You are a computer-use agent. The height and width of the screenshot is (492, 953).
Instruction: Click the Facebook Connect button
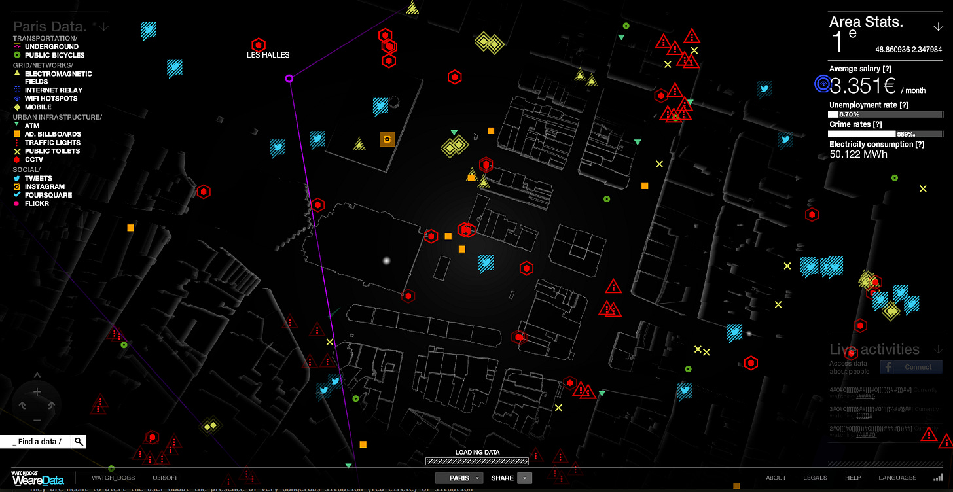coord(910,367)
